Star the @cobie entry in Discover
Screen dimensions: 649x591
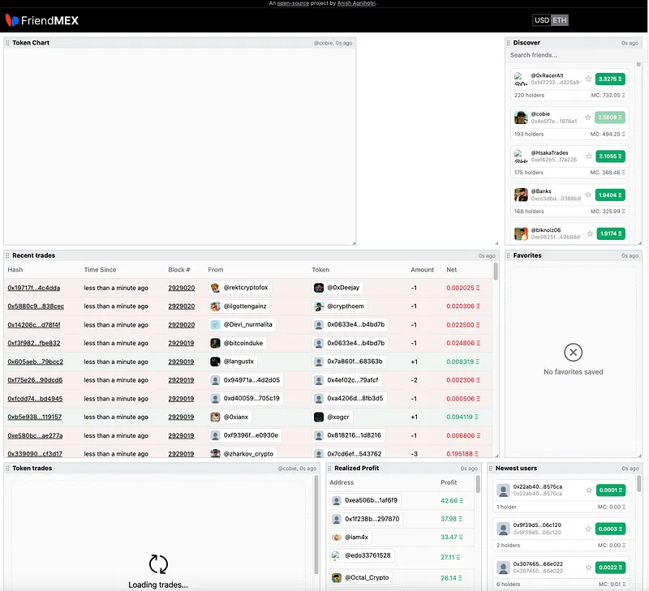pyautogui.click(x=587, y=118)
